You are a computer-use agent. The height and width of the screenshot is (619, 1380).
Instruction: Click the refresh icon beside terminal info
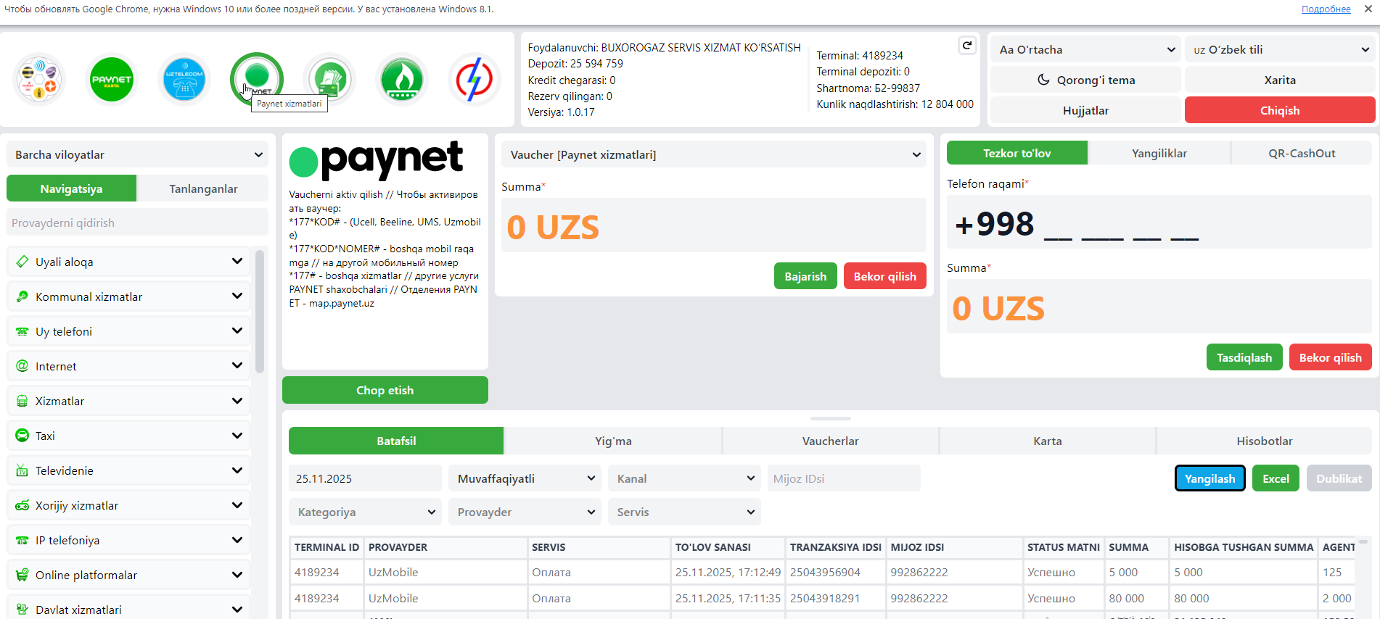pos(966,46)
